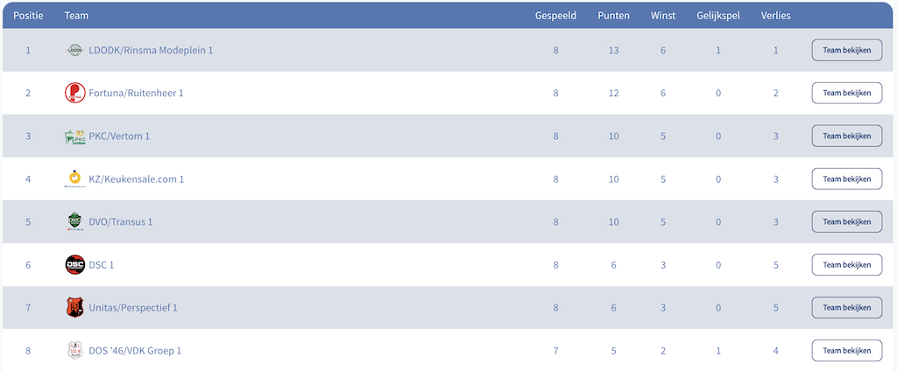Click the KZ/Keukensale.com team logo
This screenshot has height=371, width=897.
[75, 178]
